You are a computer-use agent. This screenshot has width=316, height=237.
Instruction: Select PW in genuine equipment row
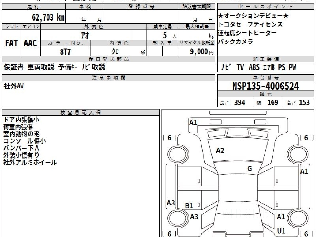(292, 67)
